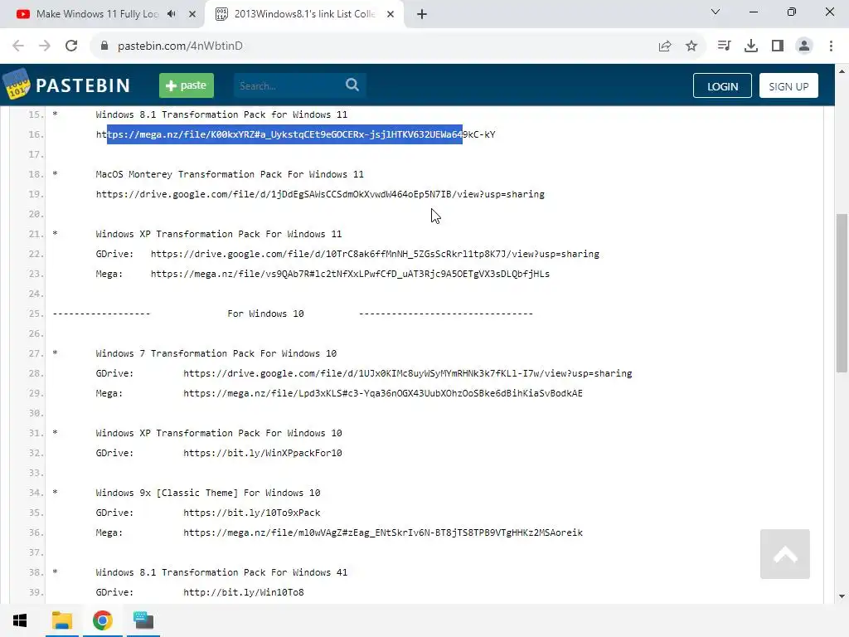
Task: Click the bit.ly/10To9xPack link
Action: tap(252, 513)
